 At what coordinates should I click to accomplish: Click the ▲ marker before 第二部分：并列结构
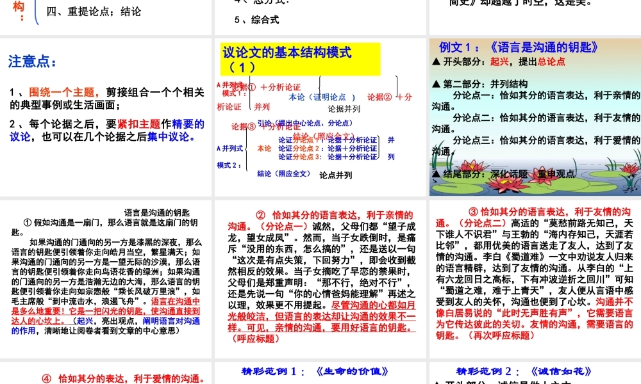436,86
